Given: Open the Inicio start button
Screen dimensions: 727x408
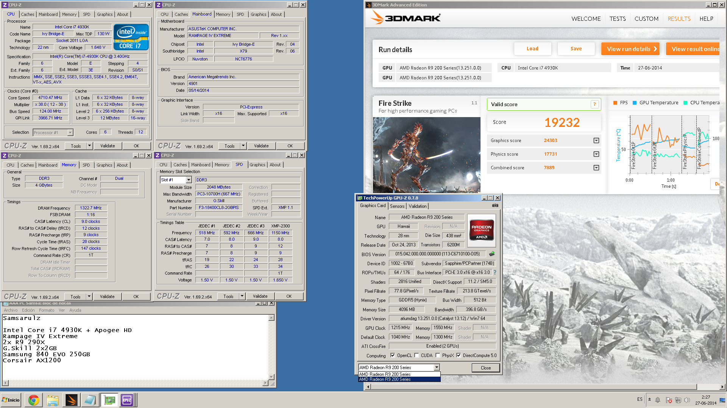Looking at the screenshot, I should pyautogui.click(x=11, y=400).
